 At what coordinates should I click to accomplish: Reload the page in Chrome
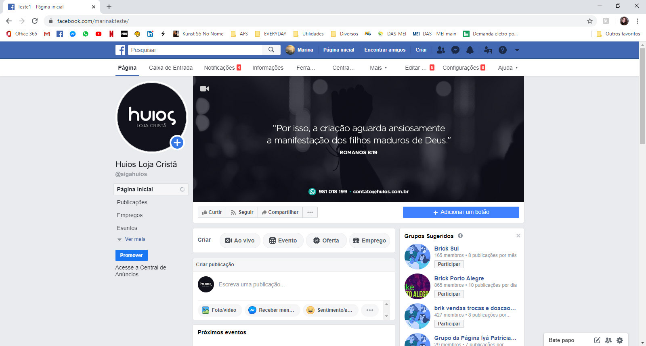35,21
